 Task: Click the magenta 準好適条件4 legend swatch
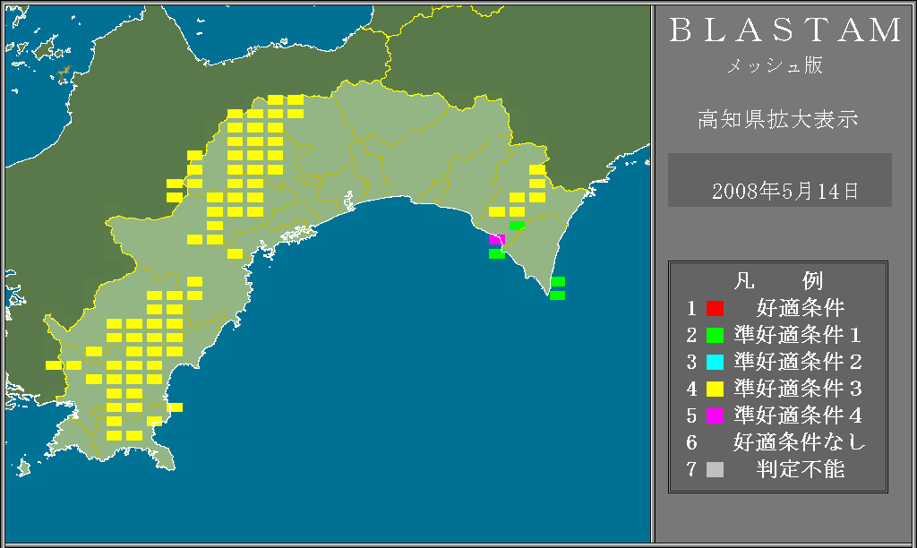point(715,415)
